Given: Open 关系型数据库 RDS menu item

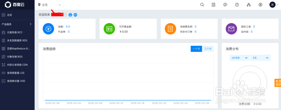Looking at the screenshot, I should (17, 41).
